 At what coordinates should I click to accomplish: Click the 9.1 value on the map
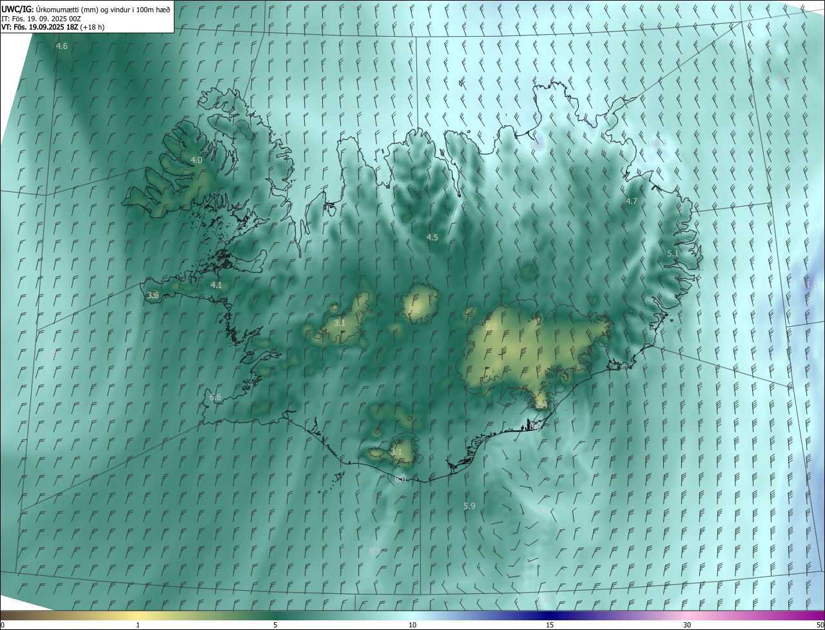tap(543, 510)
